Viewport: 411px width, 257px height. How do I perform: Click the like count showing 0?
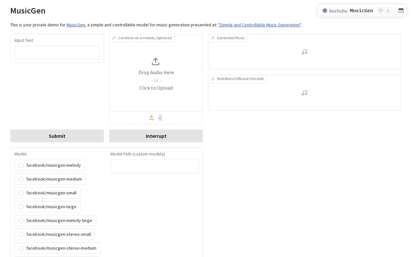tap(388, 11)
